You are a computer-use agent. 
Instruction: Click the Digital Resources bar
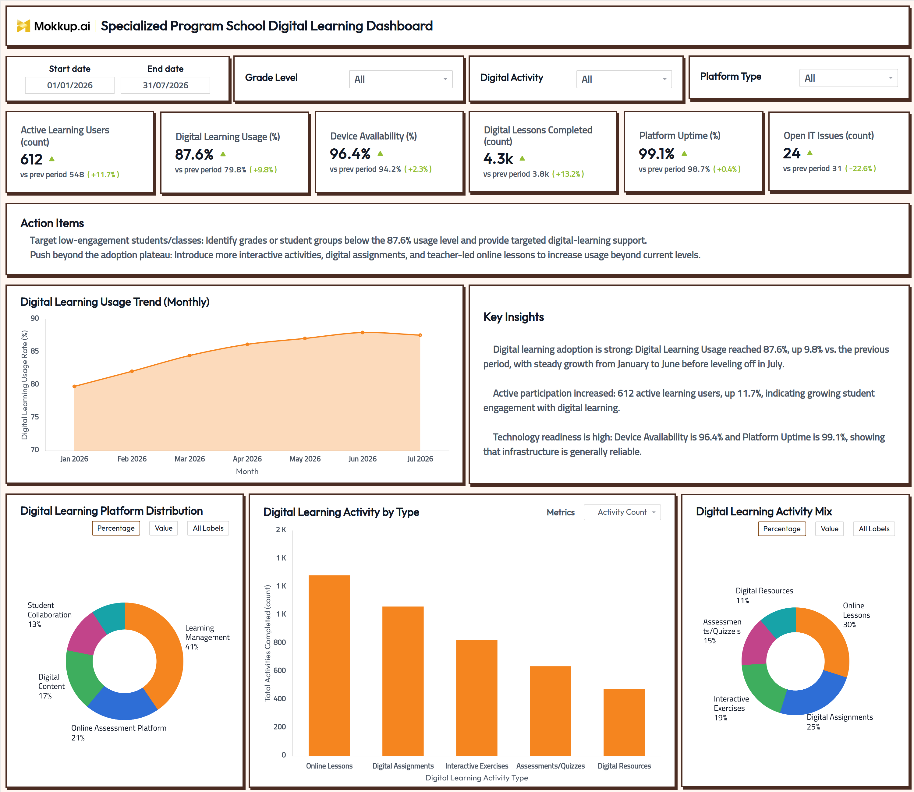click(624, 722)
